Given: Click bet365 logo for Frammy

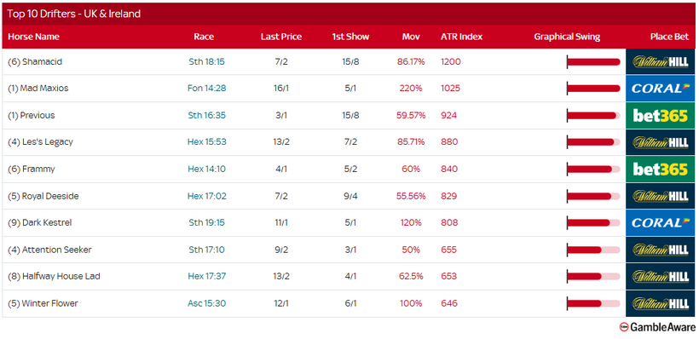Looking at the screenshot, I should 661,169.
